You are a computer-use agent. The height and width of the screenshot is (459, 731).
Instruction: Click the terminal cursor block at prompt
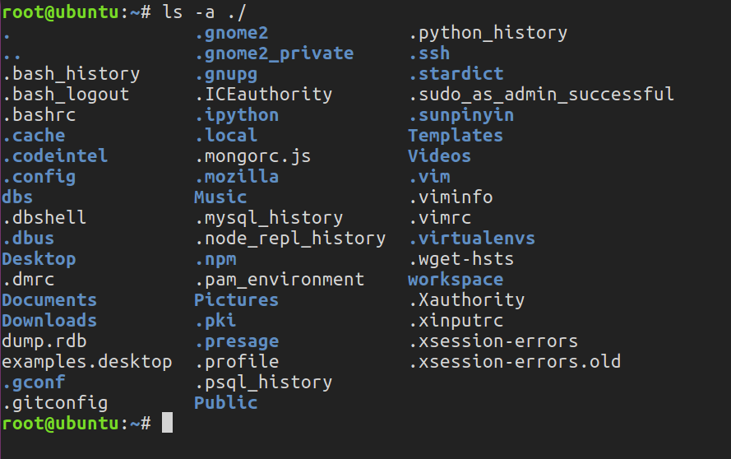pyautogui.click(x=168, y=423)
